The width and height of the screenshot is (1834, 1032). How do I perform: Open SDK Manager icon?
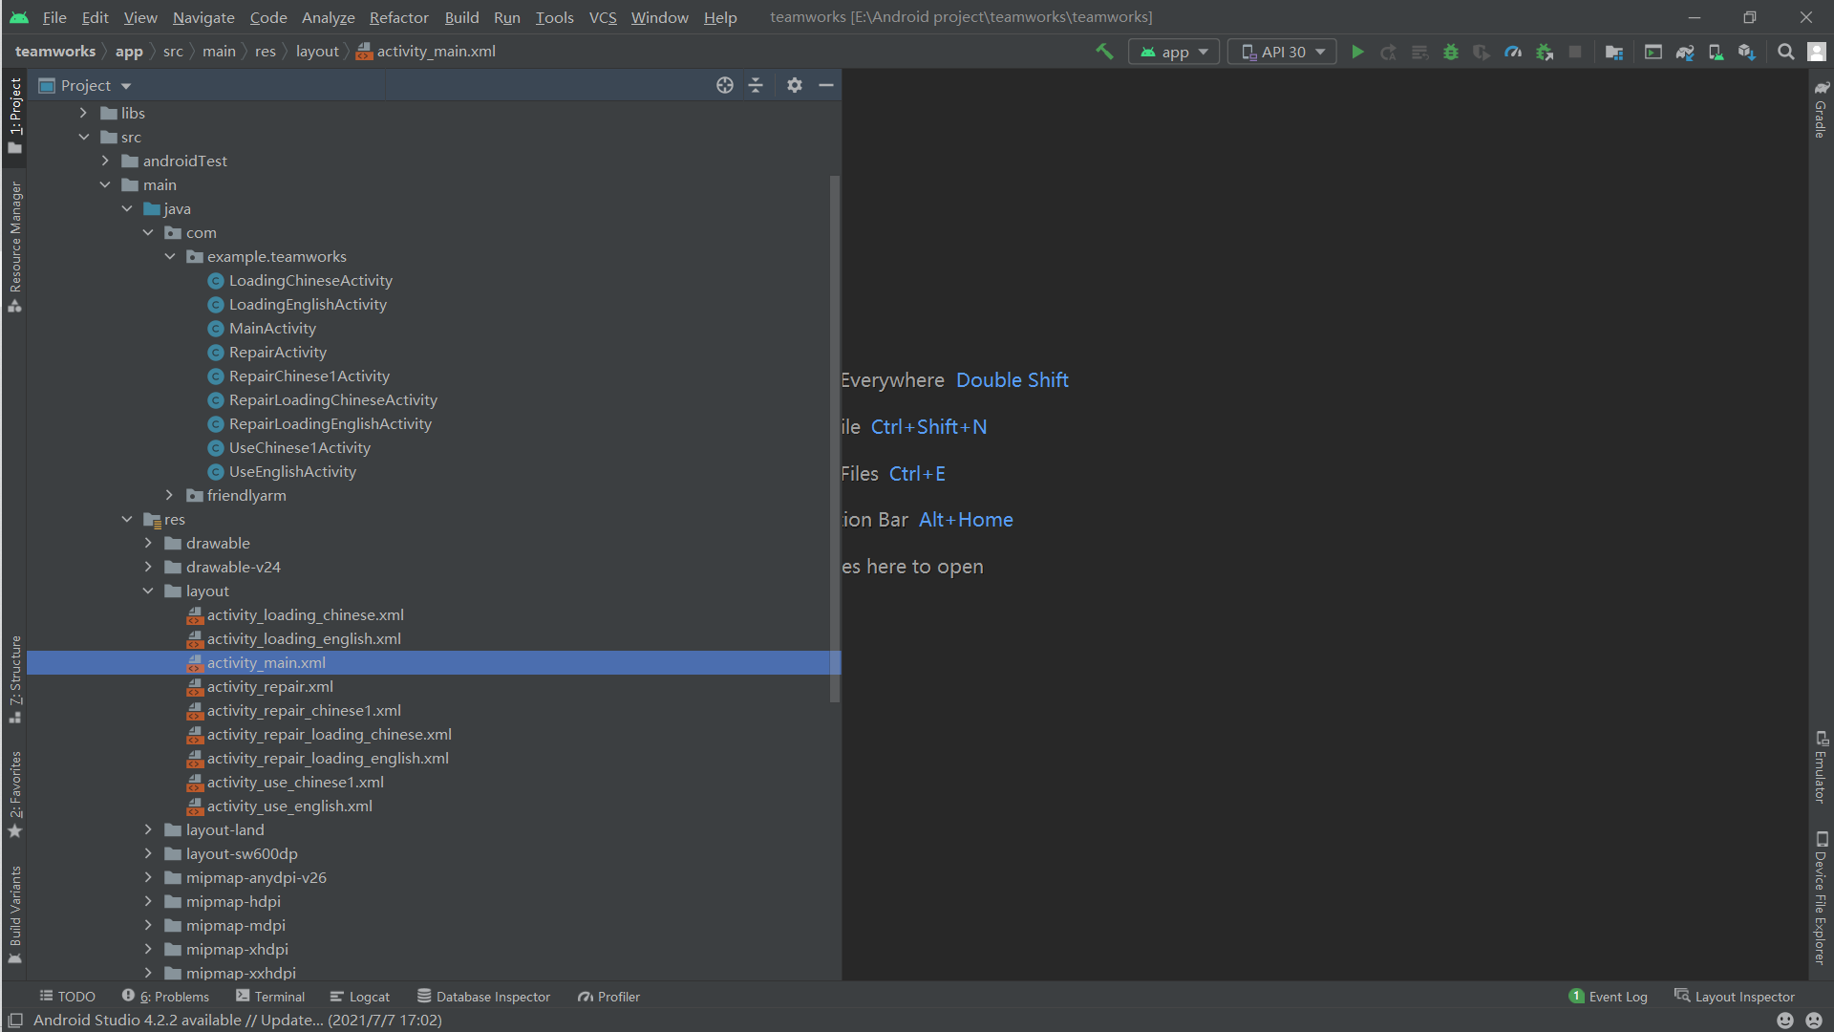pyautogui.click(x=1746, y=52)
